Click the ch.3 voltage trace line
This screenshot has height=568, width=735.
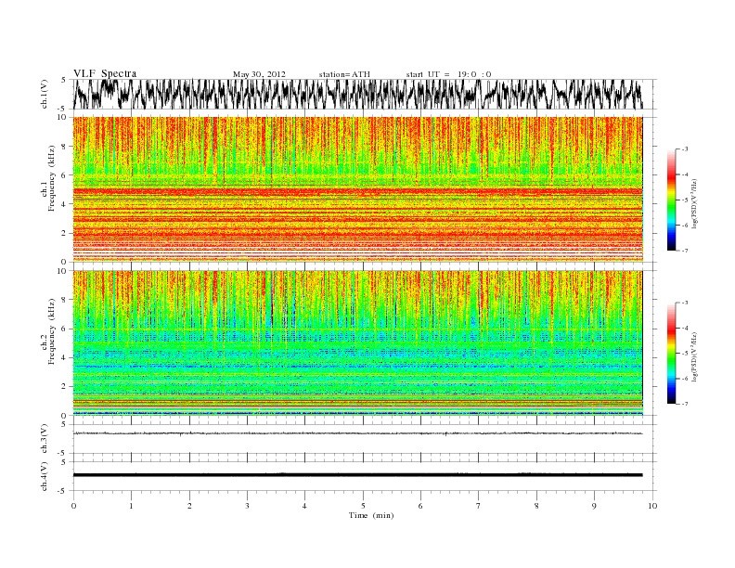[357, 433]
